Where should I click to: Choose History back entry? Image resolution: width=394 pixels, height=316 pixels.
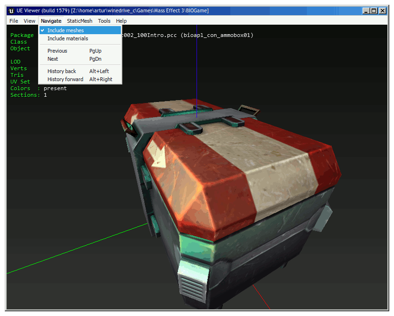[x=80, y=71]
